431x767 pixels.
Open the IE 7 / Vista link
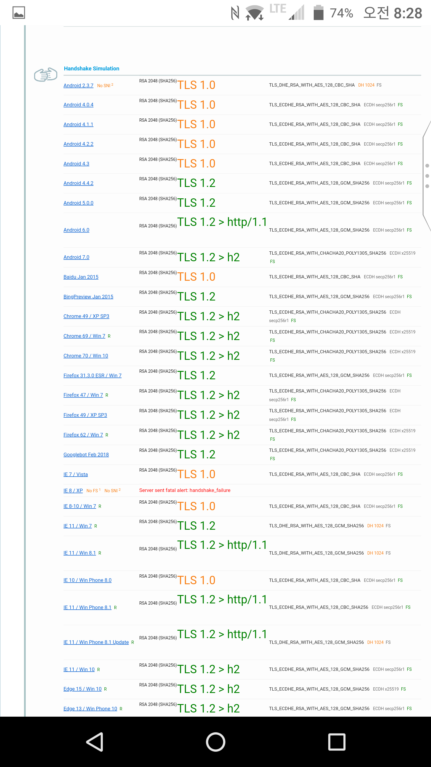(x=76, y=474)
